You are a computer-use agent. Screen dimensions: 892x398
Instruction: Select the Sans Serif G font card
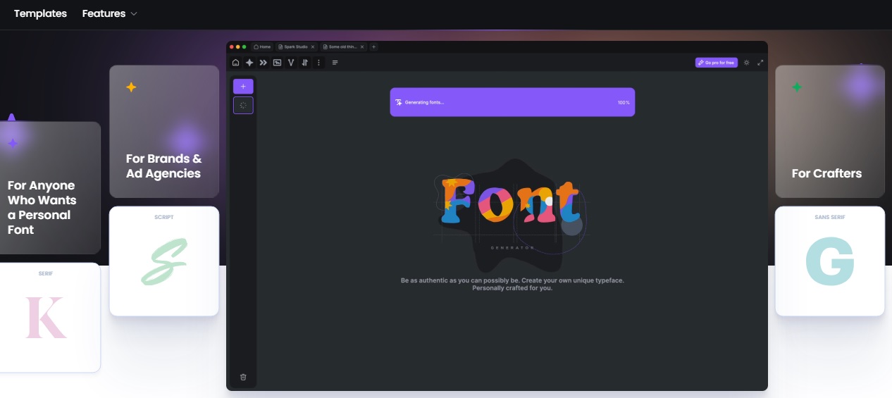tap(829, 261)
